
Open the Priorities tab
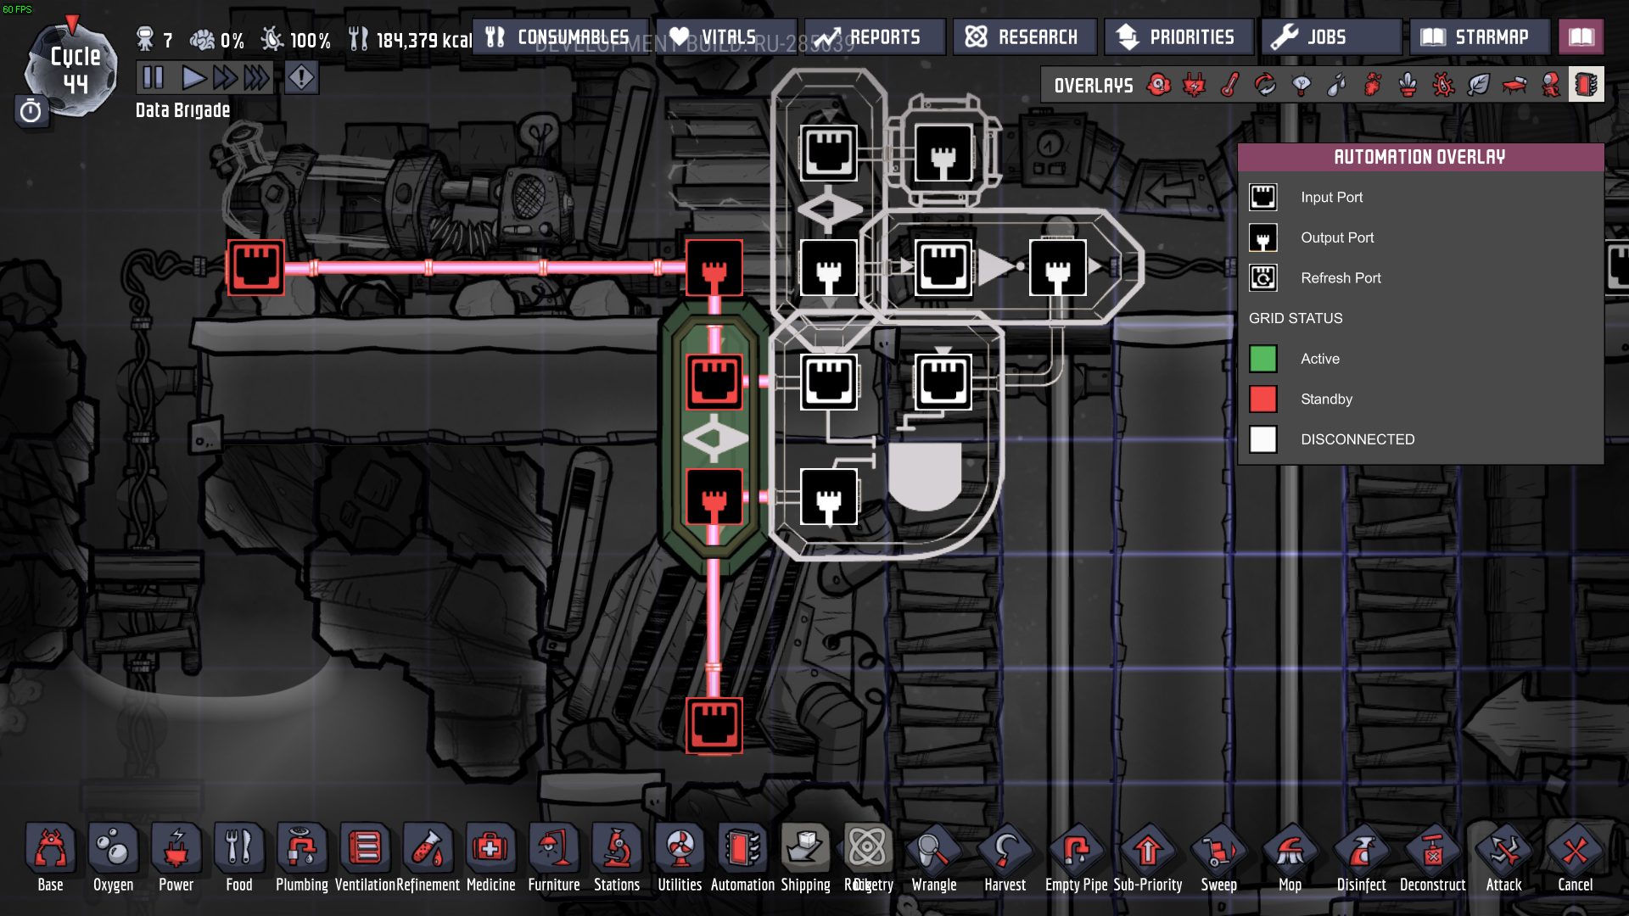coord(1178,37)
